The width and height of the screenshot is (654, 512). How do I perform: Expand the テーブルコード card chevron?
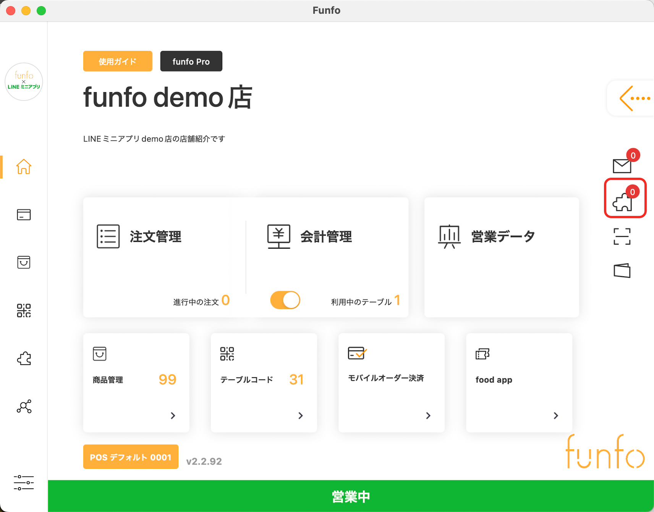(301, 416)
